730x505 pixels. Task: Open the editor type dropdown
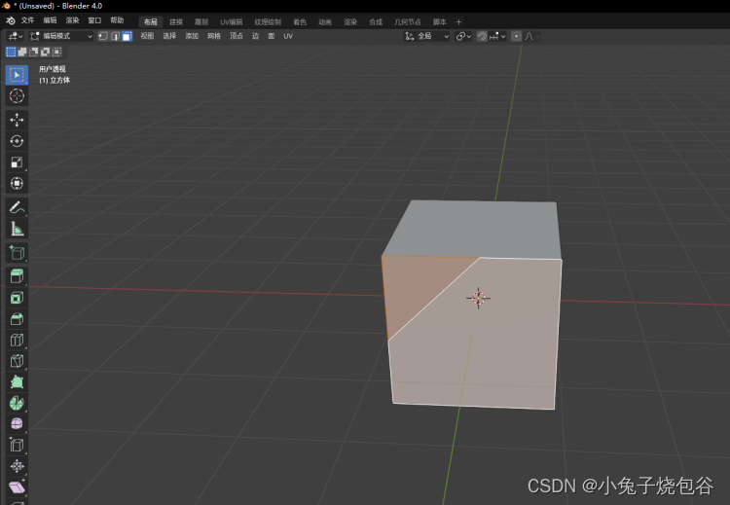16,36
